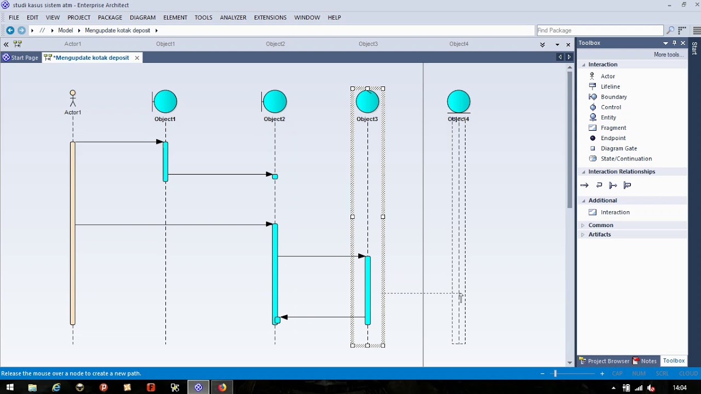701x394 pixels.
Task: Open the perspective grid icon beside search
Action: (x=682, y=31)
